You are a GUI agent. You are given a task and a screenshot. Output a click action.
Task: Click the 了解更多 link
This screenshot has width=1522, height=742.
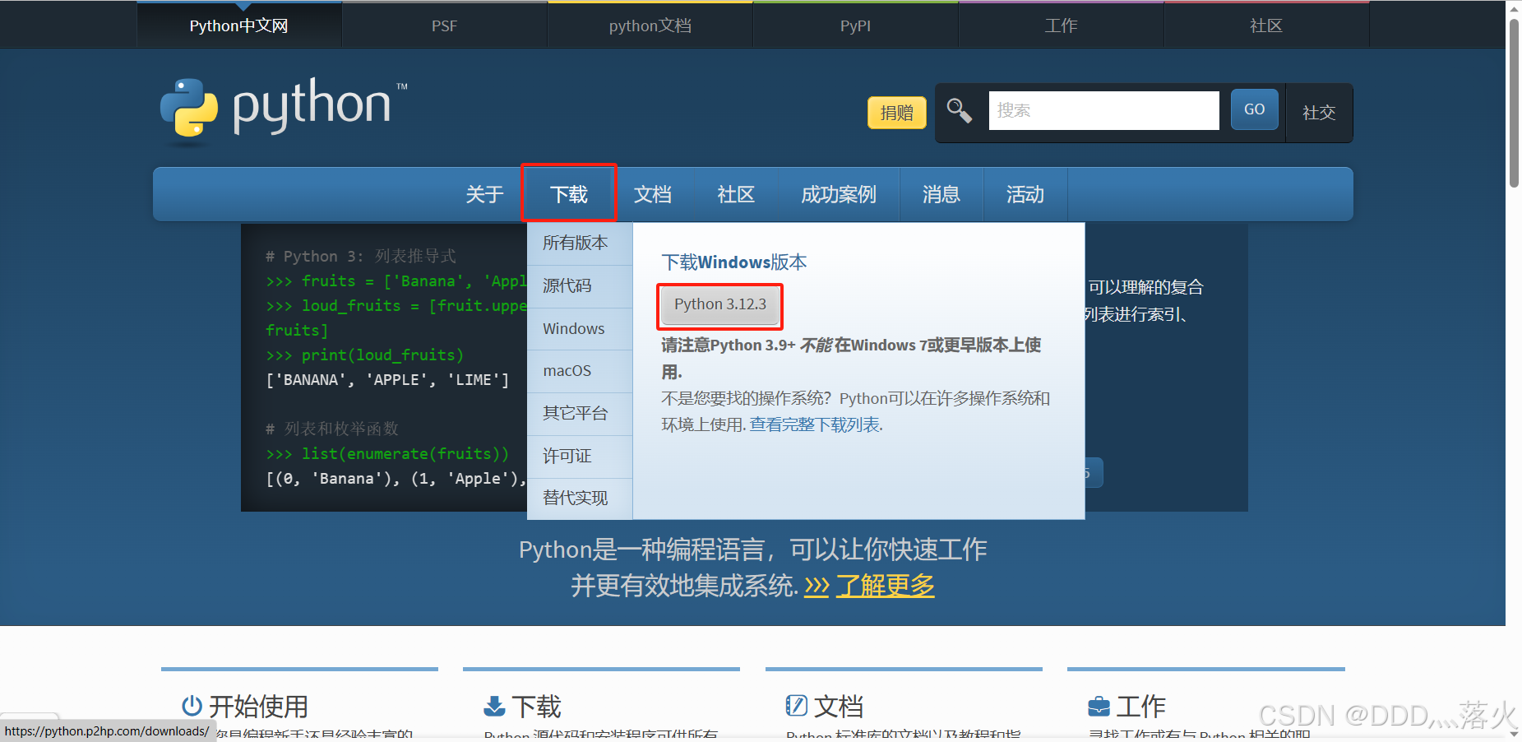tap(885, 586)
